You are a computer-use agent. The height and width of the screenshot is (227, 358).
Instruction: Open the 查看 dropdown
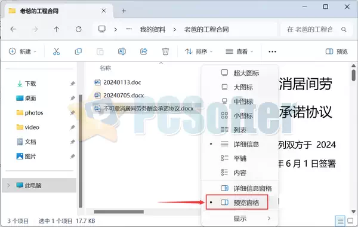point(239,51)
